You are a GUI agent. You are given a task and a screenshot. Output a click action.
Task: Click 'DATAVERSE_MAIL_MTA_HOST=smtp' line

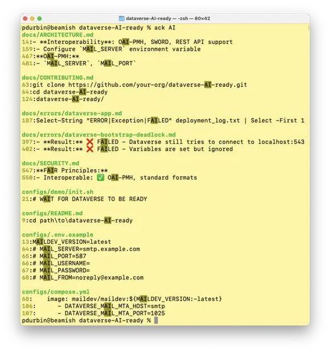coord(93,306)
